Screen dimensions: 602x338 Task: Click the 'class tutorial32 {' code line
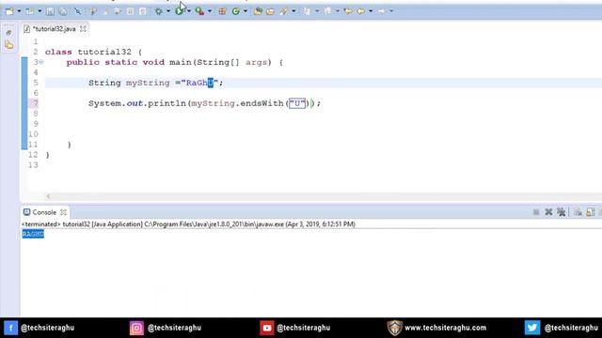point(94,52)
